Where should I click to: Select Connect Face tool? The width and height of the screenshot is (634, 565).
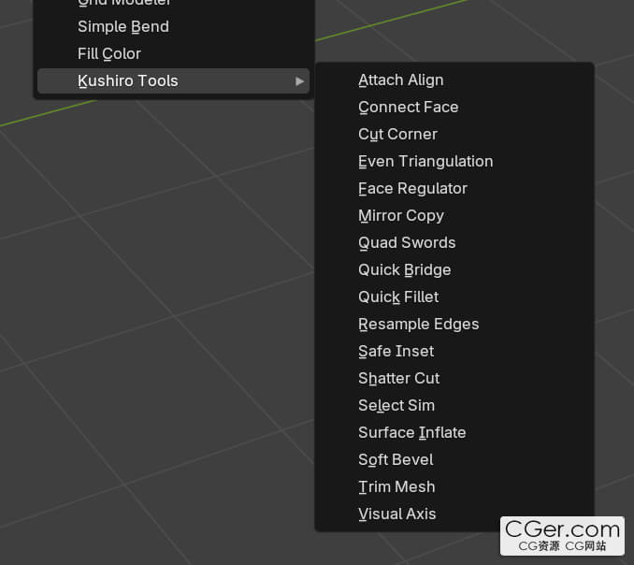[x=454, y=108]
